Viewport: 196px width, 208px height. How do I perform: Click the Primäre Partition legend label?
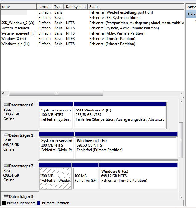pyautogui.click(x=55, y=203)
